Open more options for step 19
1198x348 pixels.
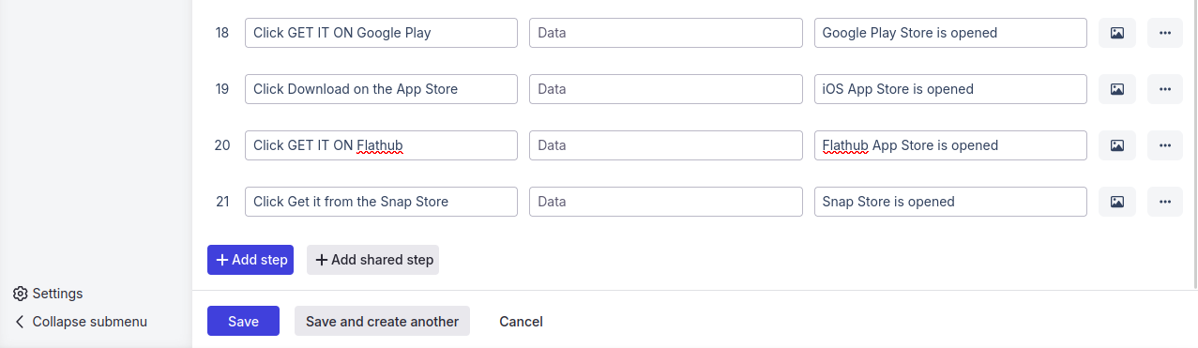(x=1165, y=89)
